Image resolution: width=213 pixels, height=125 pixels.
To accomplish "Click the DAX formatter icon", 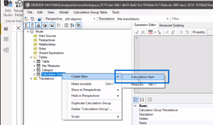I will 150,32.
